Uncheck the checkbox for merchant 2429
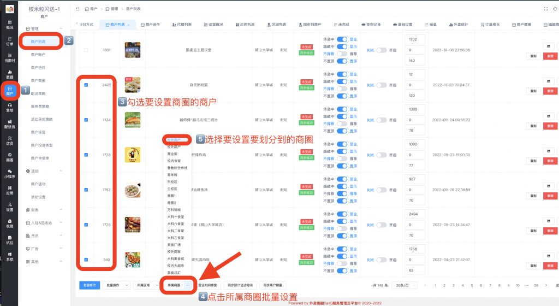Viewport: 559px width, 306px height. tap(86, 85)
